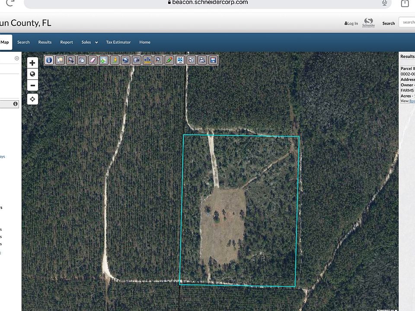This screenshot has height=311, width=415.
Task: Click the printer icon in map toolbar
Action: click(202, 60)
